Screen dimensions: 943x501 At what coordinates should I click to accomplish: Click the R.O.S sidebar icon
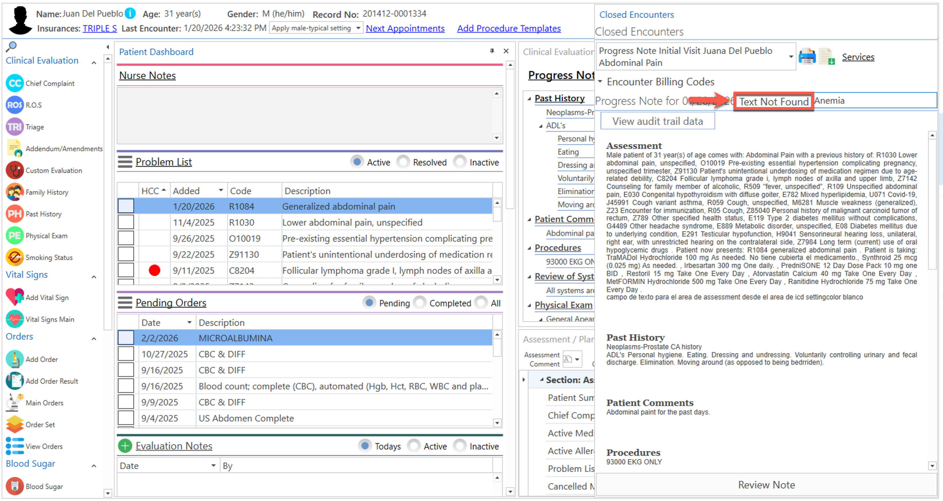point(15,105)
